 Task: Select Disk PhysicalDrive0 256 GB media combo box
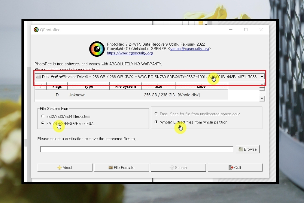click(x=149, y=77)
